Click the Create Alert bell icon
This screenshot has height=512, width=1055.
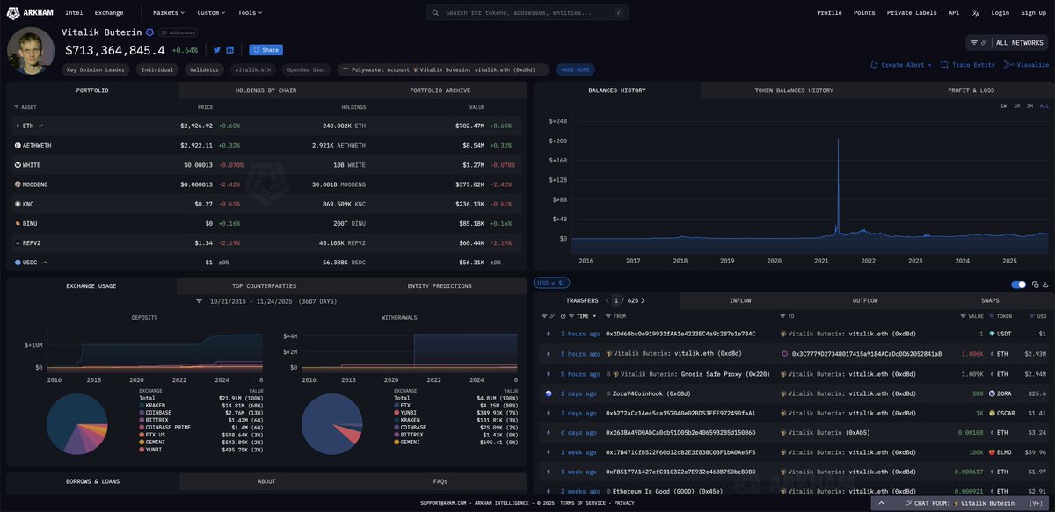tap(874, 65)
